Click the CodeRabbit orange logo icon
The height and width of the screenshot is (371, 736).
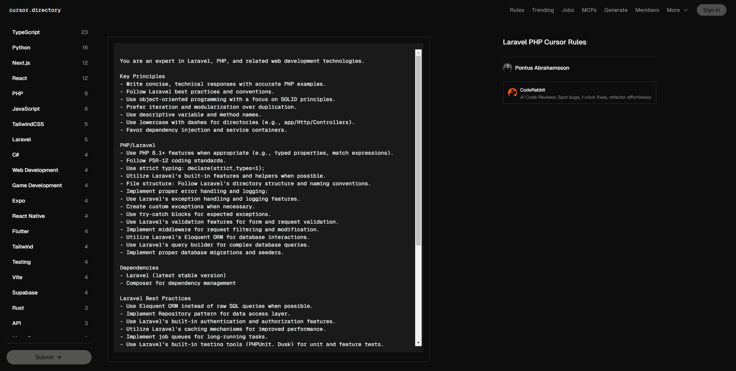tap(512, 93)
